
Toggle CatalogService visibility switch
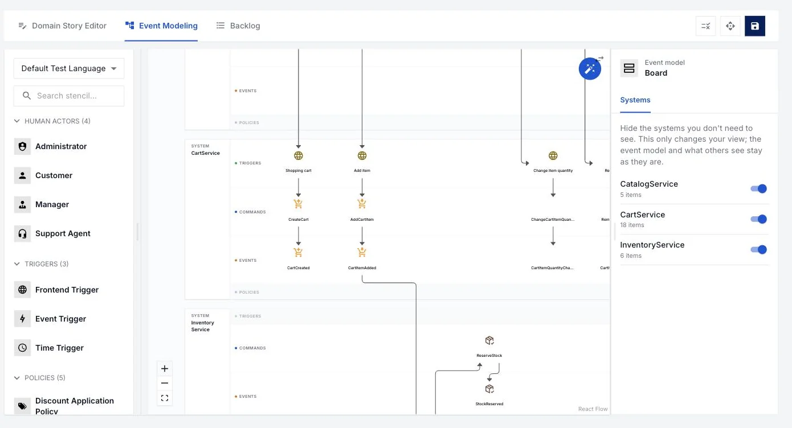click(x=758, y=188)
